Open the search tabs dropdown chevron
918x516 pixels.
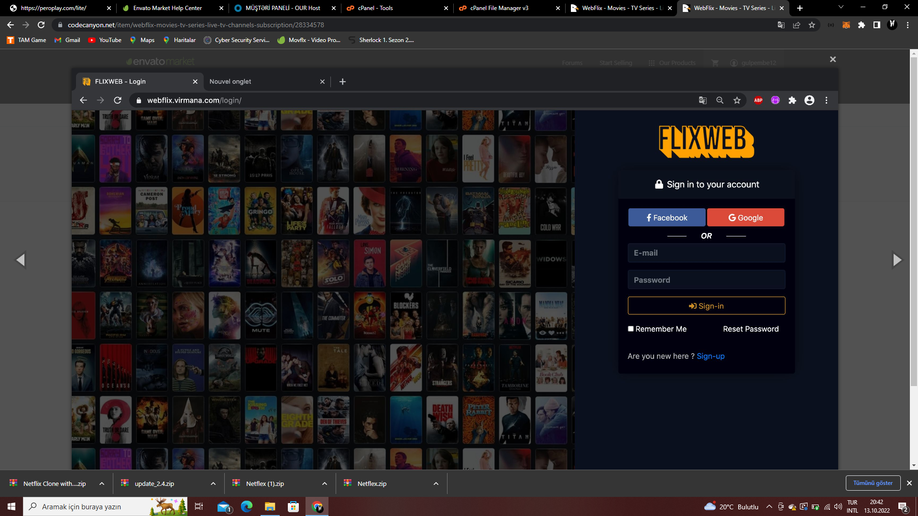(841, 7)
